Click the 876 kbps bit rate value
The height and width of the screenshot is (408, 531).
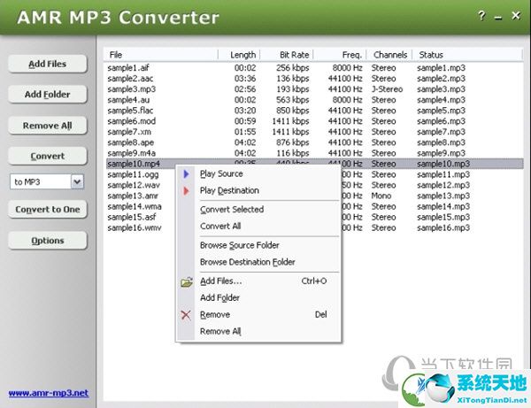pos(293,142)
